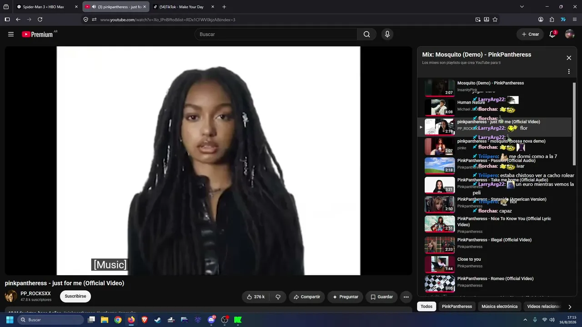Viewport: 582px width, 327px height.
Task: List all tabs with the dropdown arrow
Action: (522, 7)
